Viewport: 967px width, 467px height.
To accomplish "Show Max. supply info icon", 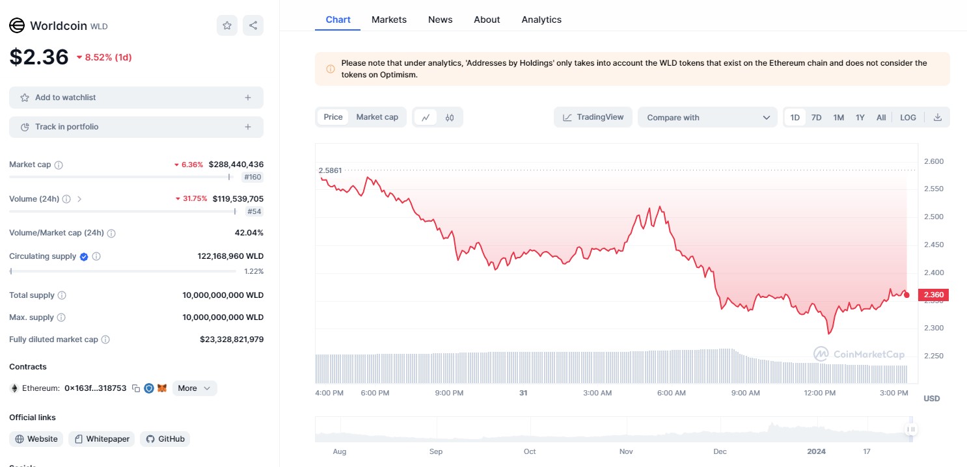I will pyautogui.click(x=61, y=317).
